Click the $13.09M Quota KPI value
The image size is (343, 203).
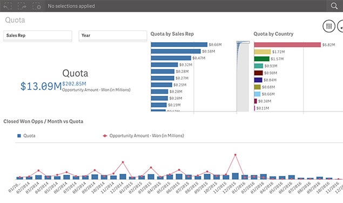[41, 86]
